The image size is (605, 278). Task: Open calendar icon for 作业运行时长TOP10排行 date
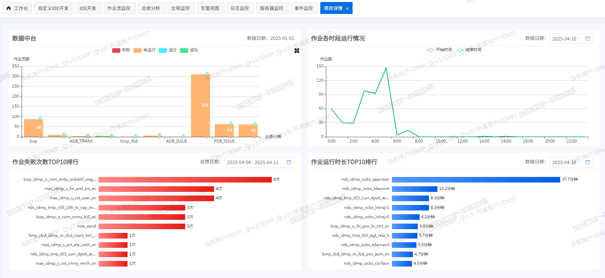(588, 162)
